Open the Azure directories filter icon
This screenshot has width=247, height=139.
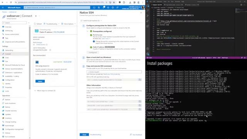click(x=99, y=8)
